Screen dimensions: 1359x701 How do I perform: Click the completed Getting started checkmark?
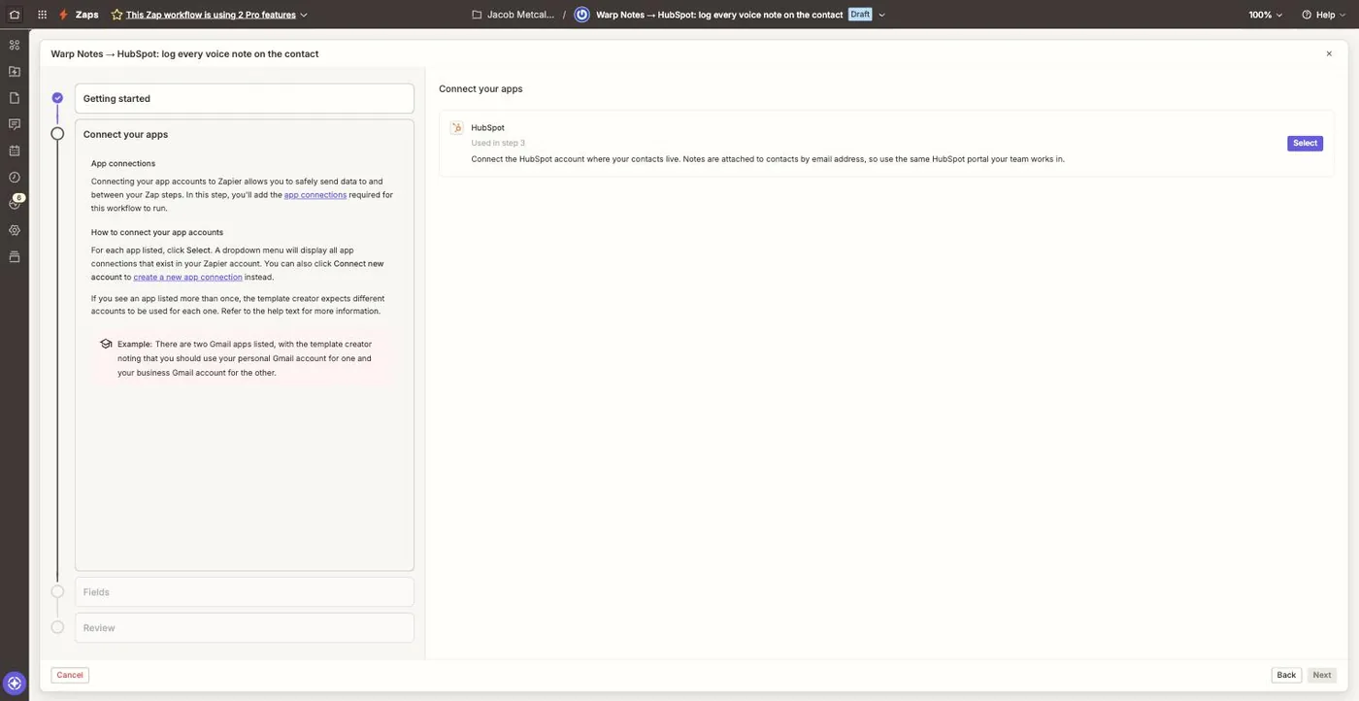[x=57, y=98]
